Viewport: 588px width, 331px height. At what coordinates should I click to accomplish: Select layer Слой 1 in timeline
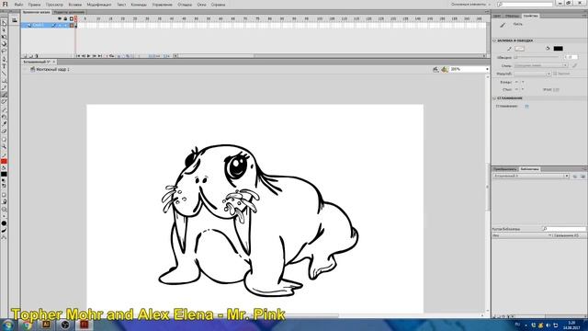click(x=38, y=25)
